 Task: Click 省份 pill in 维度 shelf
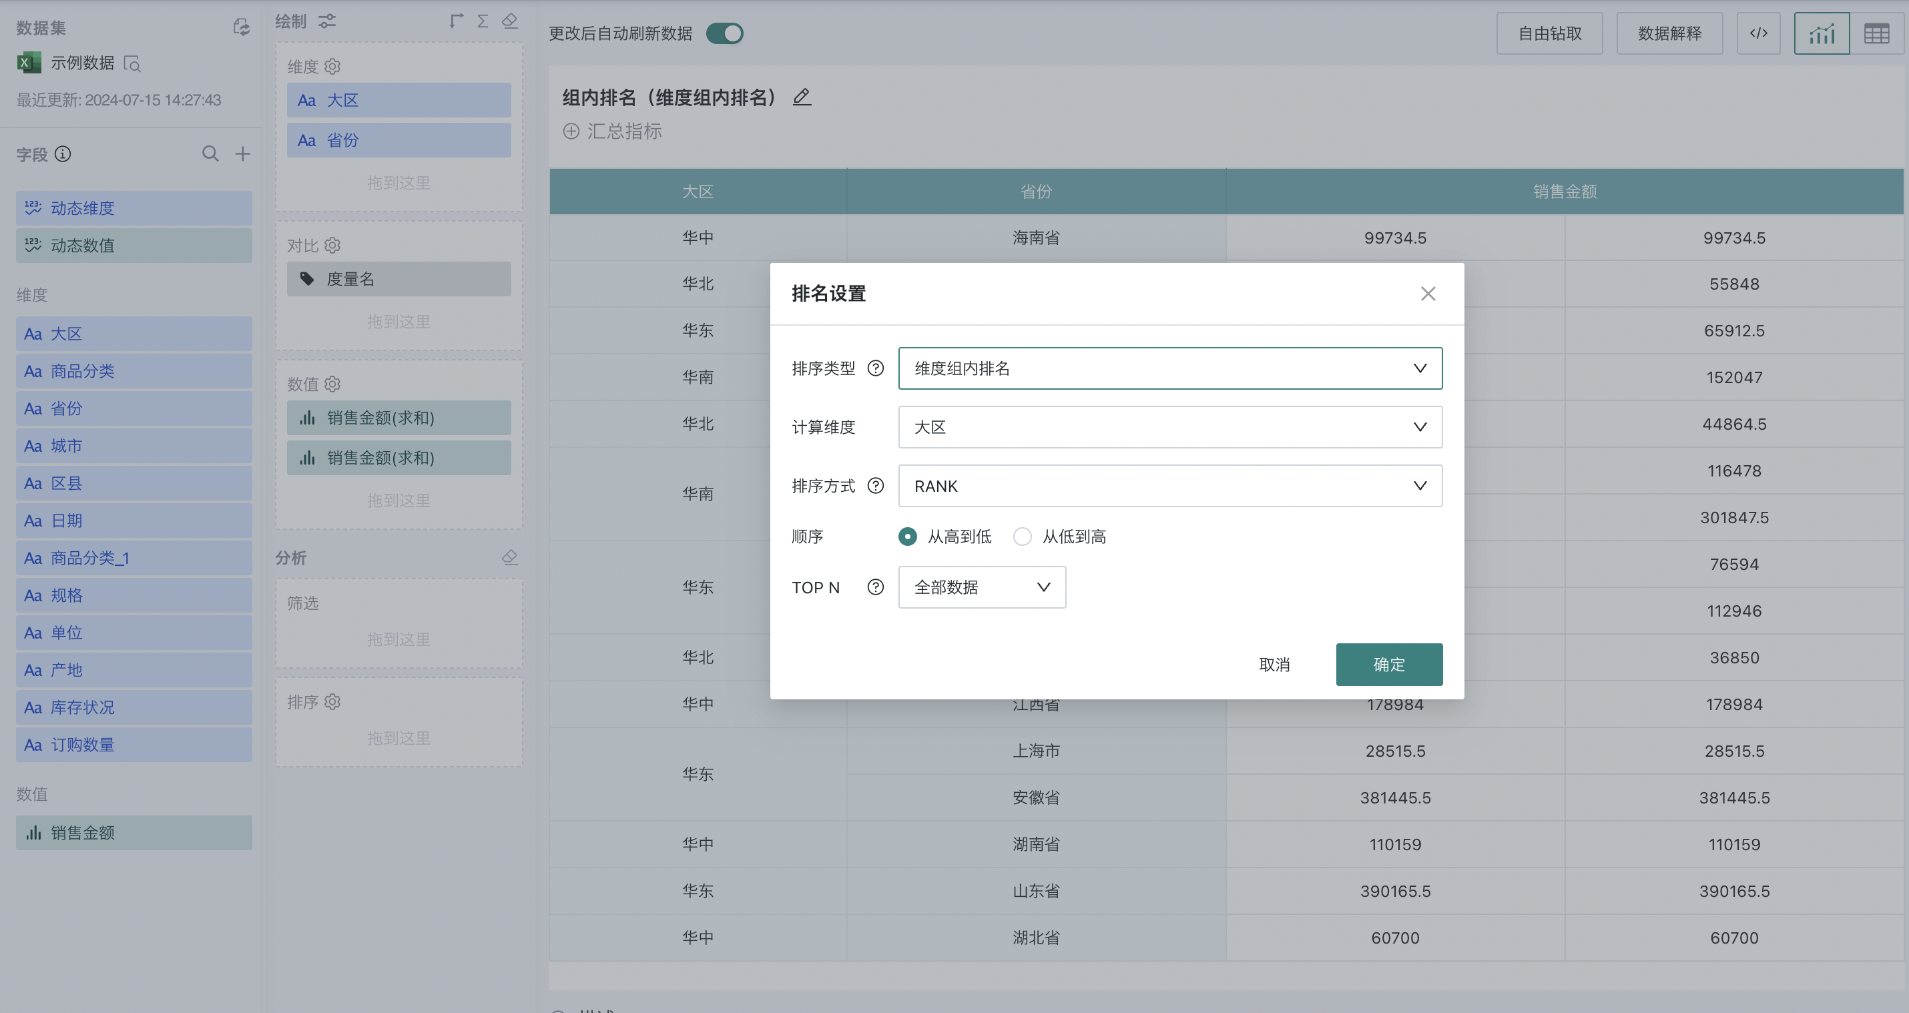click(398, 140)
